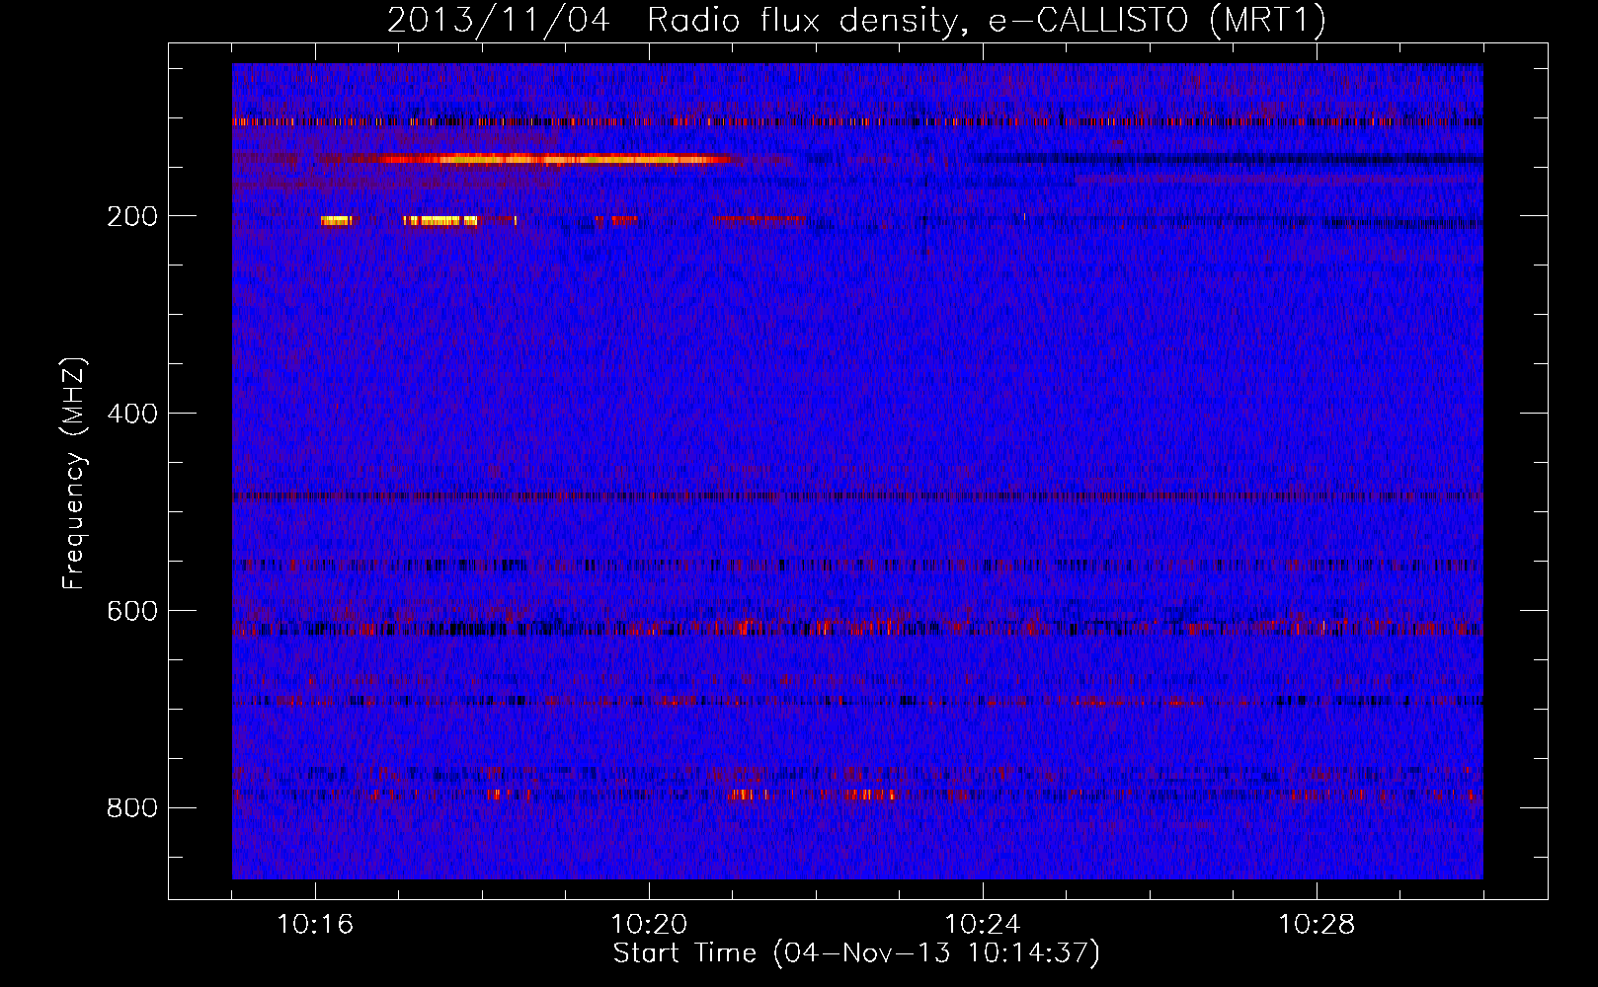The image size is (1598, 987).
Task: Click the yellow burst segment at 200 MHz near 10:16
Action: tap(337, 221)
